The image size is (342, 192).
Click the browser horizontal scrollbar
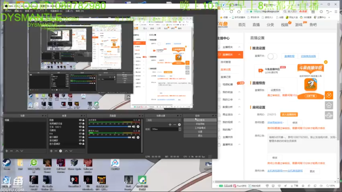click(x=256, y=182)
